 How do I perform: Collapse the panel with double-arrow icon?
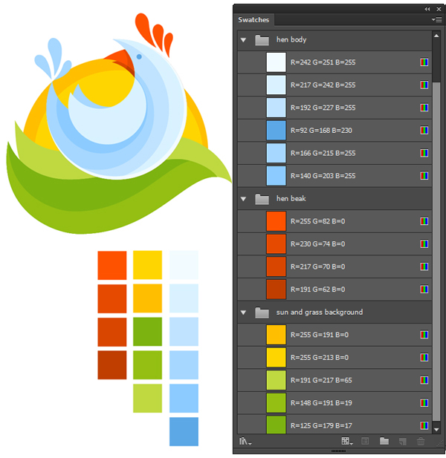[427, 9]
